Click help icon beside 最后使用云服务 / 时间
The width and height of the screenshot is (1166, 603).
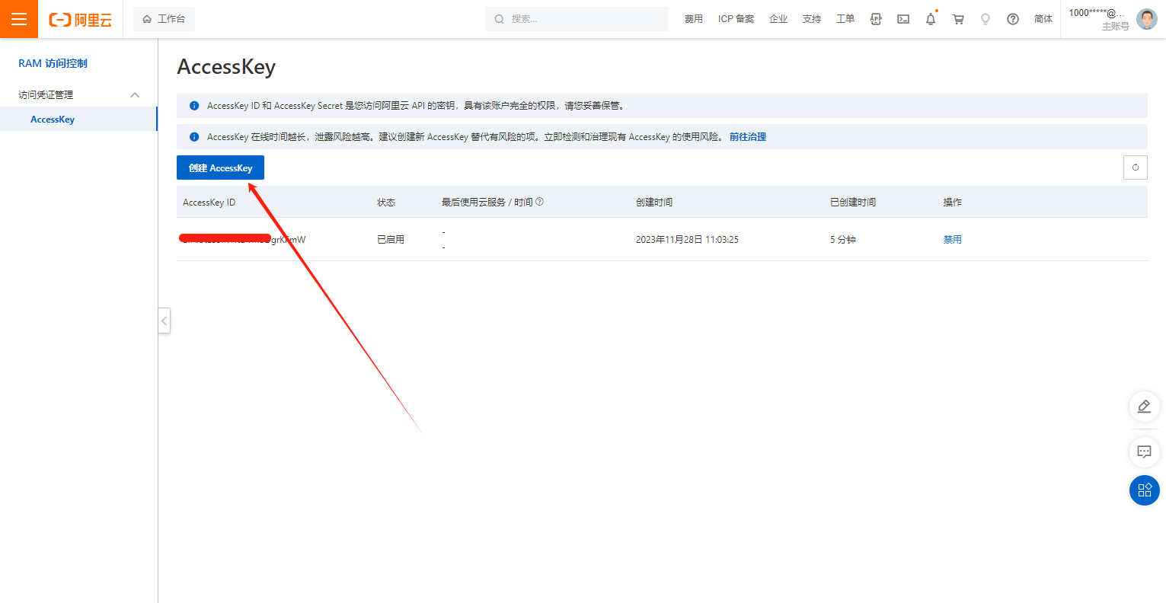(x=540, y=202)
